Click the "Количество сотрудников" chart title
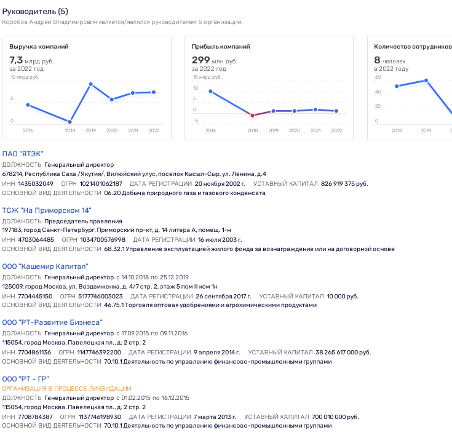Image resolution: width=452 pixels, height=435 pixels. [x=412, y=47]
